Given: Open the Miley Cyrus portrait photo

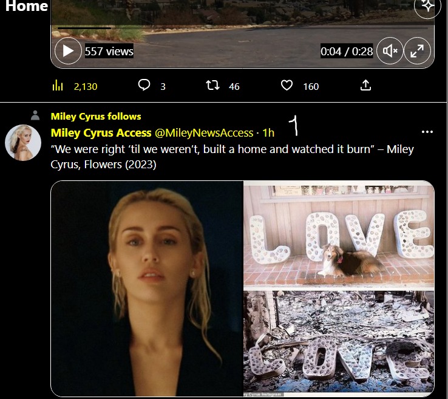Looking at the screenshot, I should coord(147,288).
